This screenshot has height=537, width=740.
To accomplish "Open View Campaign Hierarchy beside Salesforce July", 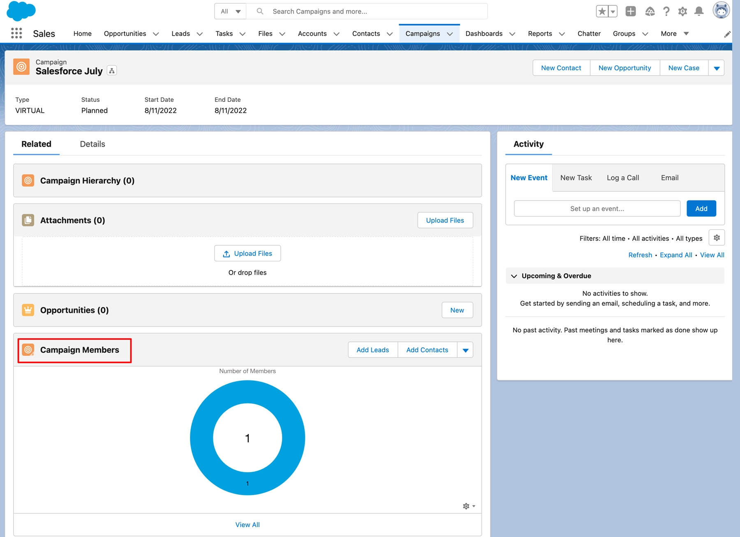I will click(111, 70).
